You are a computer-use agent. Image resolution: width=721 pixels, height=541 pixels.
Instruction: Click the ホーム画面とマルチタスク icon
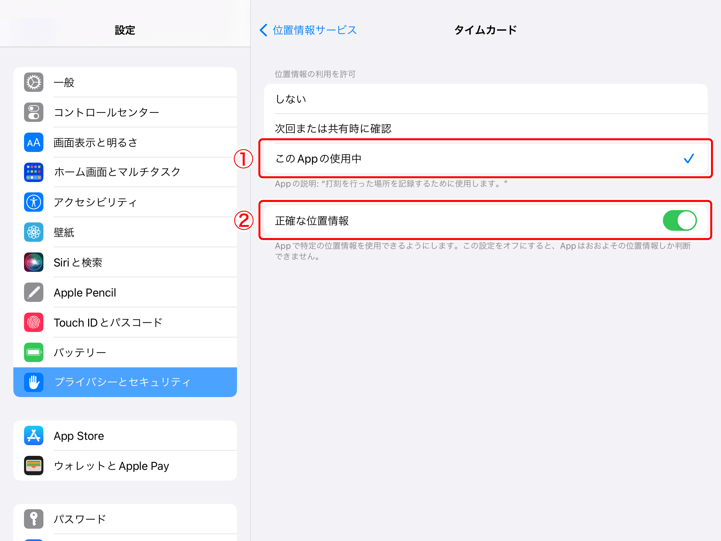[x=33, y=172]
